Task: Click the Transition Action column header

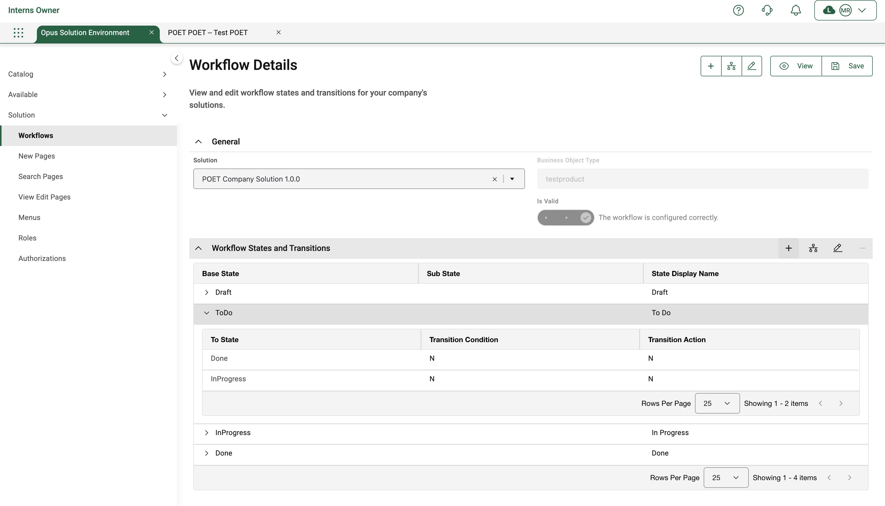Action: (750, 340)
